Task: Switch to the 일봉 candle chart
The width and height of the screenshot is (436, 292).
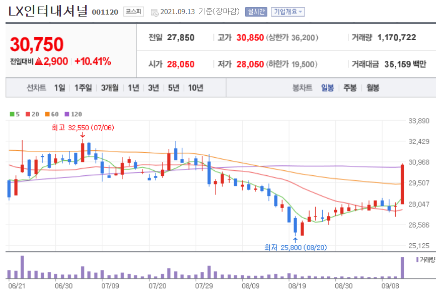Action: pyautogui.click(x=327, y=88)
